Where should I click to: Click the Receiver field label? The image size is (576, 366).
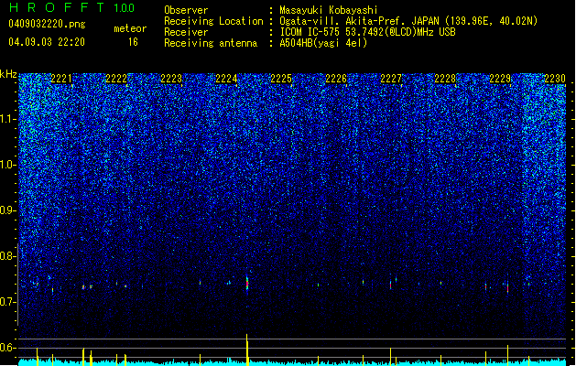pos(186,32)
